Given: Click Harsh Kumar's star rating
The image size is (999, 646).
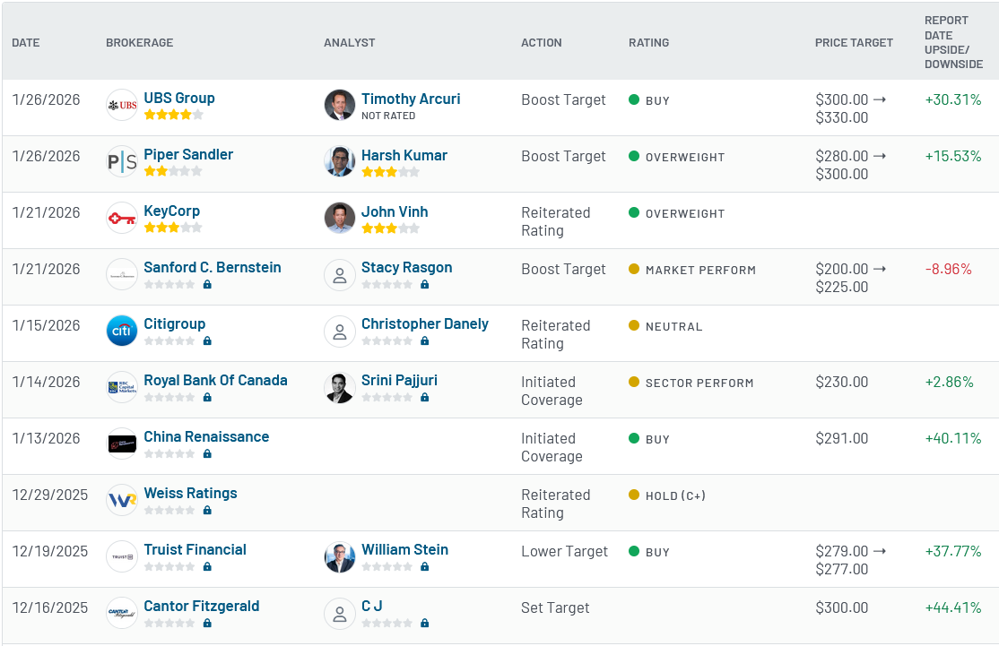Looking at the screenshot, I should (x=391, y=172).
